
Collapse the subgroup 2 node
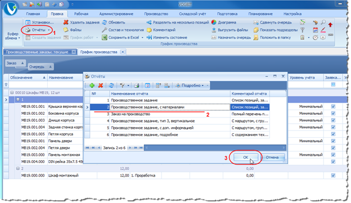pos(18,169)
